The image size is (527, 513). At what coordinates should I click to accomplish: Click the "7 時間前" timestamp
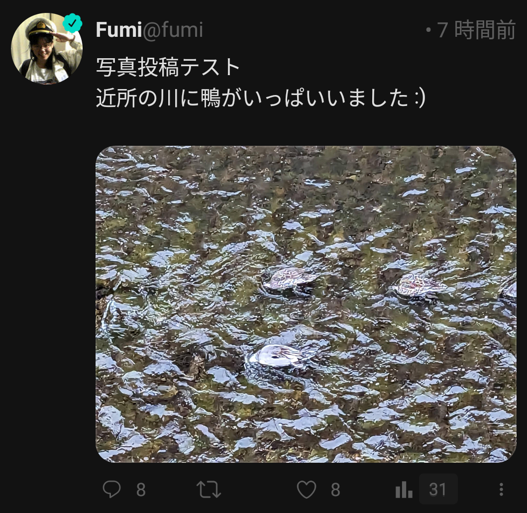476,30
